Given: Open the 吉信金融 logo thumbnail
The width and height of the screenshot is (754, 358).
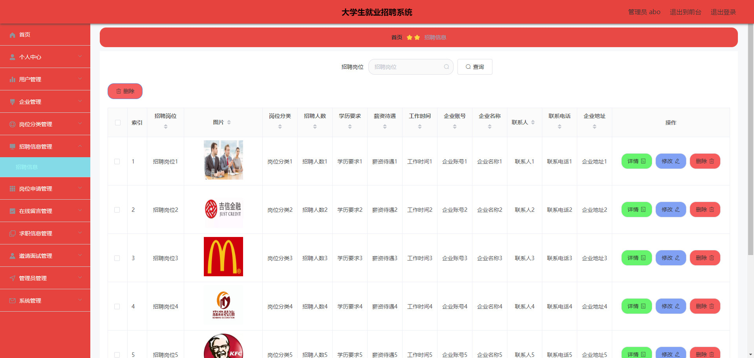Looking at the screenshot, I should 223,208.
